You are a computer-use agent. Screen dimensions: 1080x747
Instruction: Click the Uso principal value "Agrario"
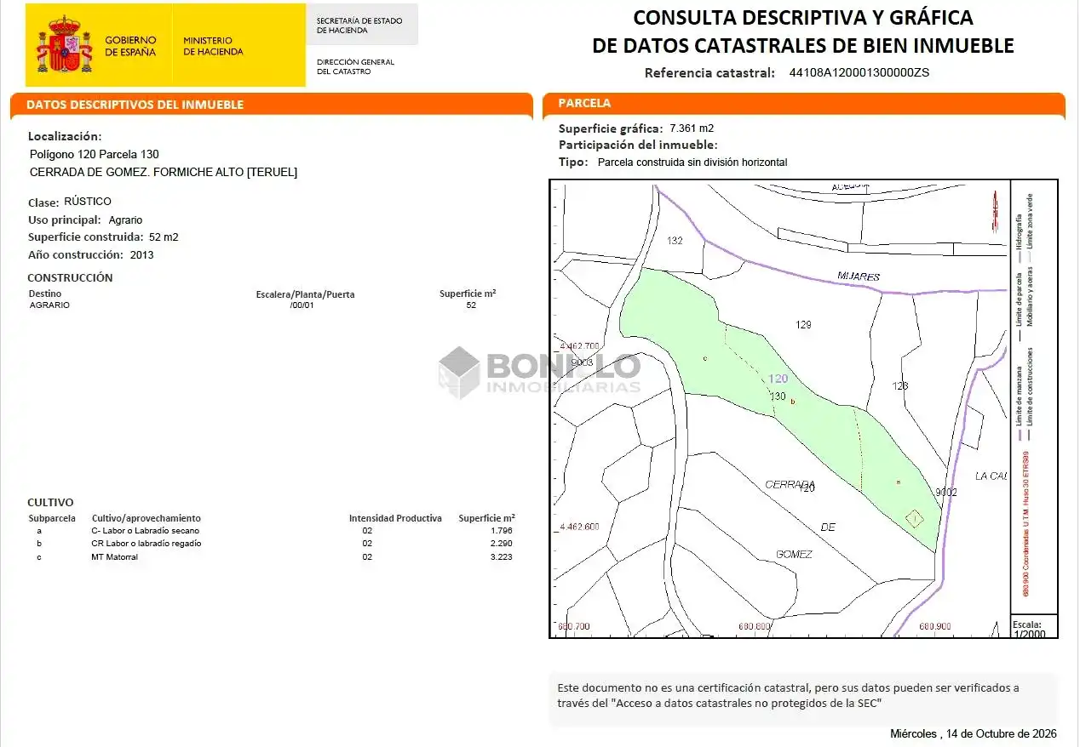(126, 220)
